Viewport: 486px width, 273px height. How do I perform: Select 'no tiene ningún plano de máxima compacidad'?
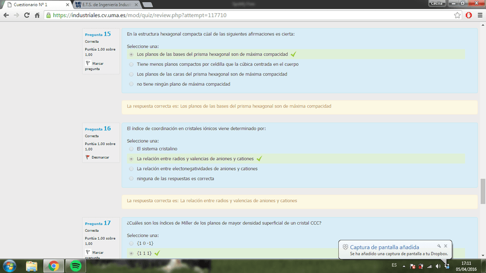coord(132,84)
